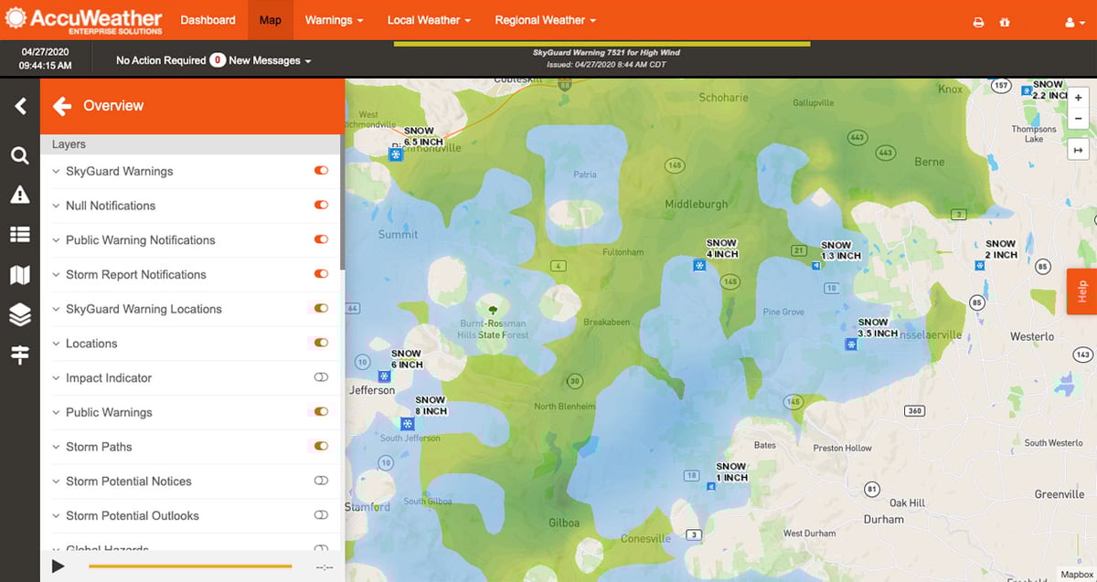Select the list view sidebar icon

[x=19, y=235]
